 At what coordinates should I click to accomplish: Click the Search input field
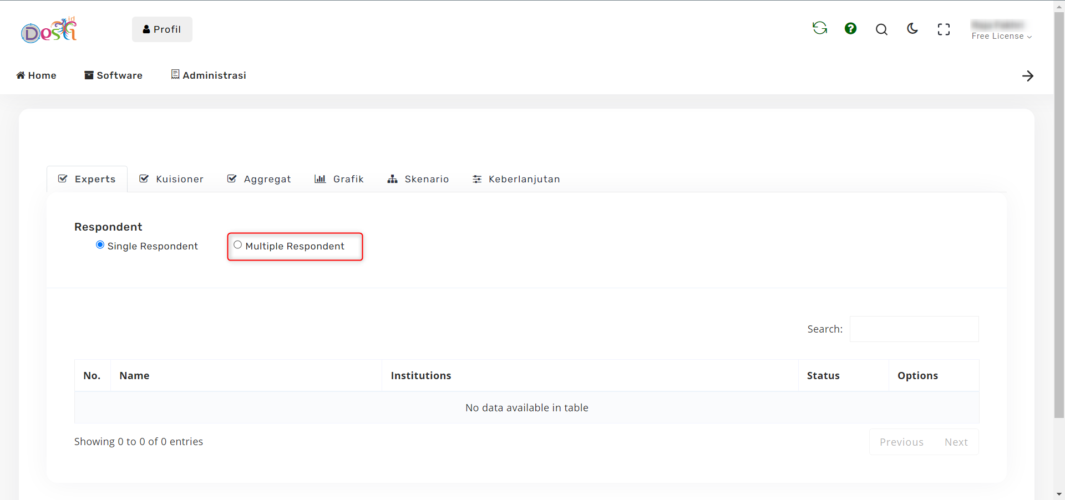point(914,329)
